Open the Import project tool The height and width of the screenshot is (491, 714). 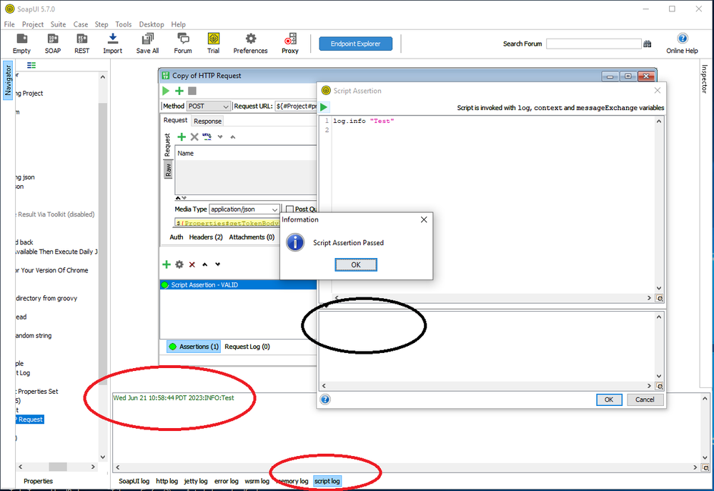112,44
